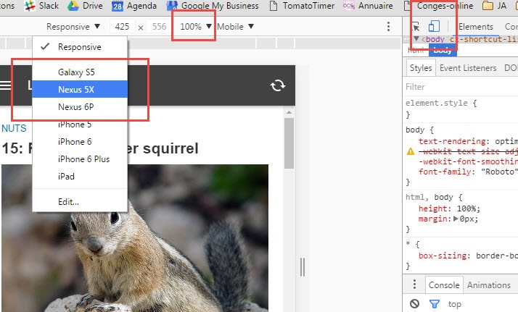
Task: Click the page vertical scrollbar thumb
Action: (289, 143)
